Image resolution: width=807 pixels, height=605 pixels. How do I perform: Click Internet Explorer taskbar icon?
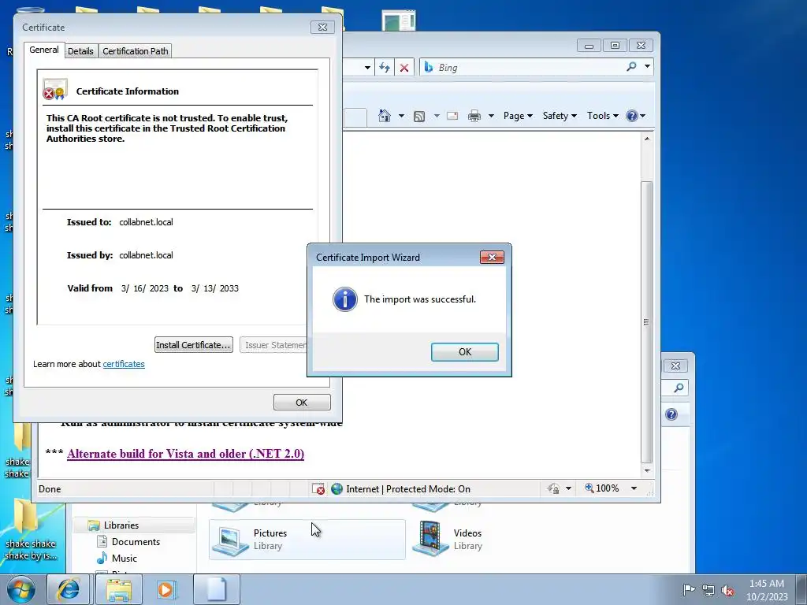[69, 589]
